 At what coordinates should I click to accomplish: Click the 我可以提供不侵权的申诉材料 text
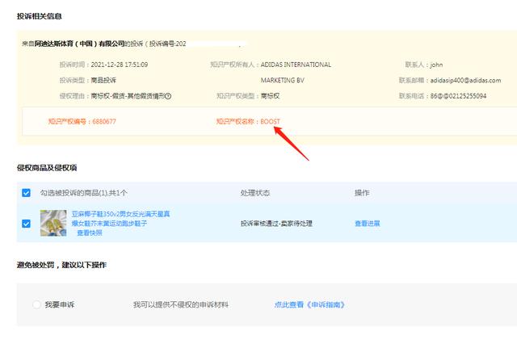[x=181, y=304]
